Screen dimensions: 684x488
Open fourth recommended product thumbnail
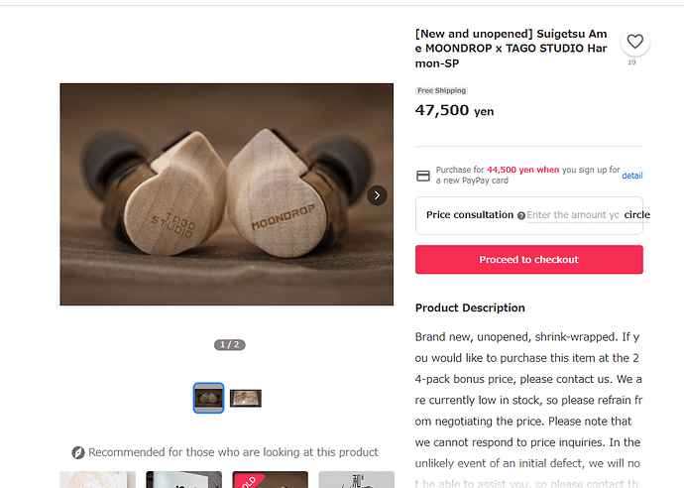point(357,479)
